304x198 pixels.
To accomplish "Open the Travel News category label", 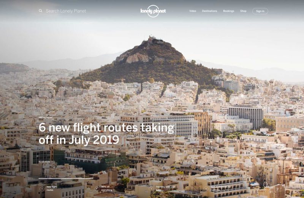I will [x=46, y=117].
